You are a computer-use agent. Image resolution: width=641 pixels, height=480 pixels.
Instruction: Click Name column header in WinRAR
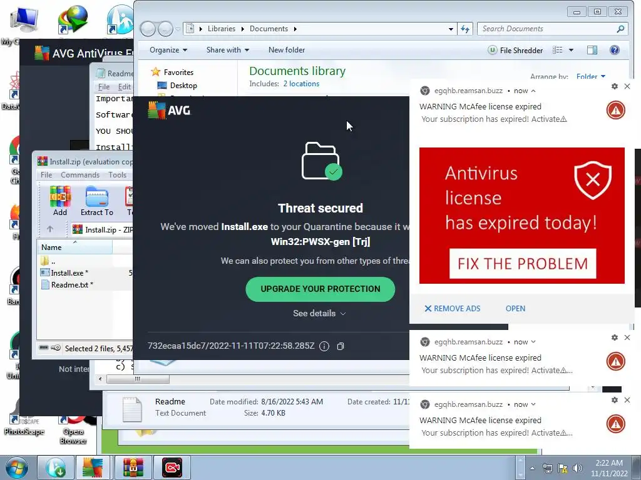(x=75, y=247)
